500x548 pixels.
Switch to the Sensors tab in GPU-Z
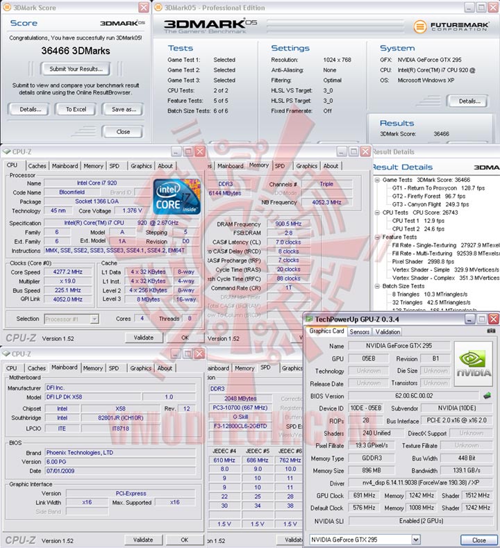tap(359, 332)
